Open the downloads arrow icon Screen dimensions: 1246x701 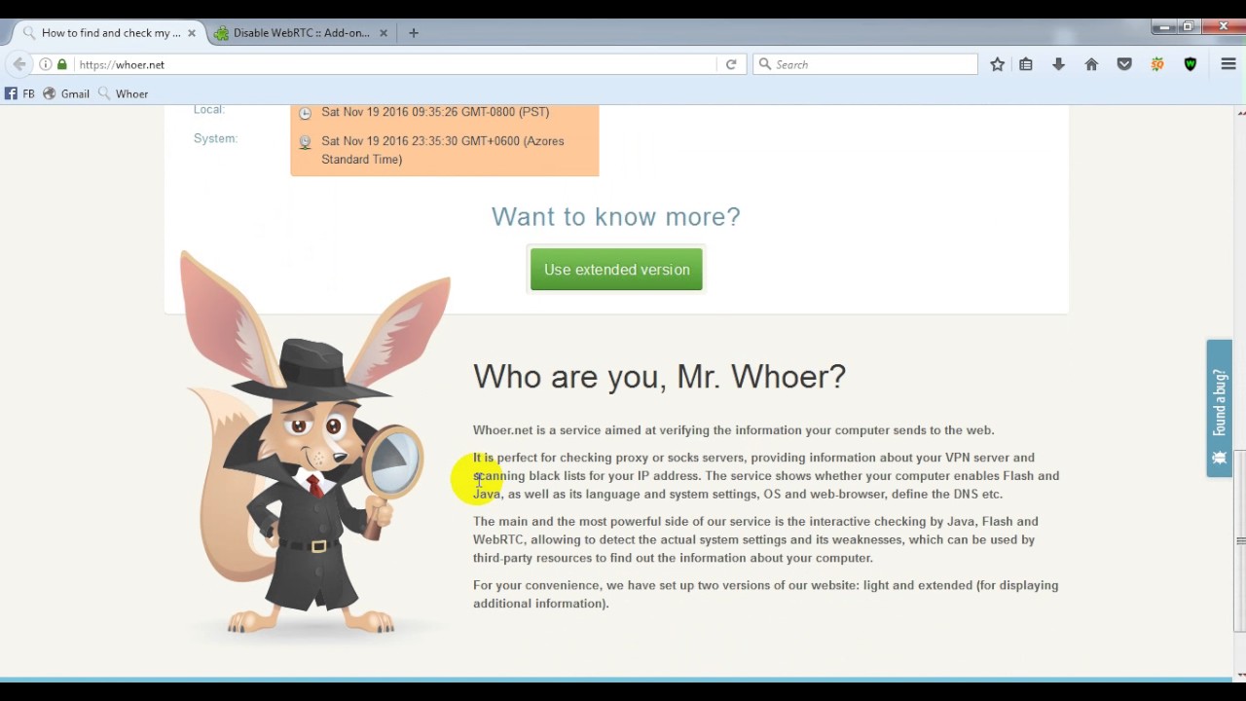1059,64
